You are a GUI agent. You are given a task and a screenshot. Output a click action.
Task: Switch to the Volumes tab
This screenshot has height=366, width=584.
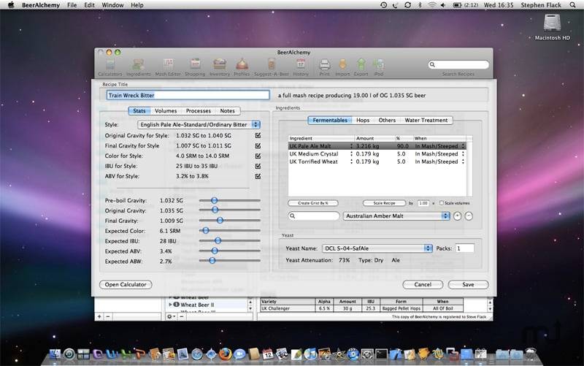[166, 111]
